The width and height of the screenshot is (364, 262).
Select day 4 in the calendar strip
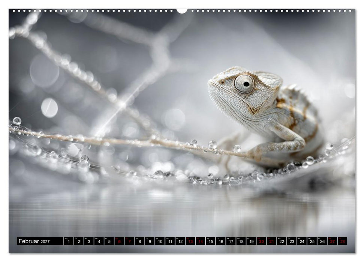click(x=99, y=241)
